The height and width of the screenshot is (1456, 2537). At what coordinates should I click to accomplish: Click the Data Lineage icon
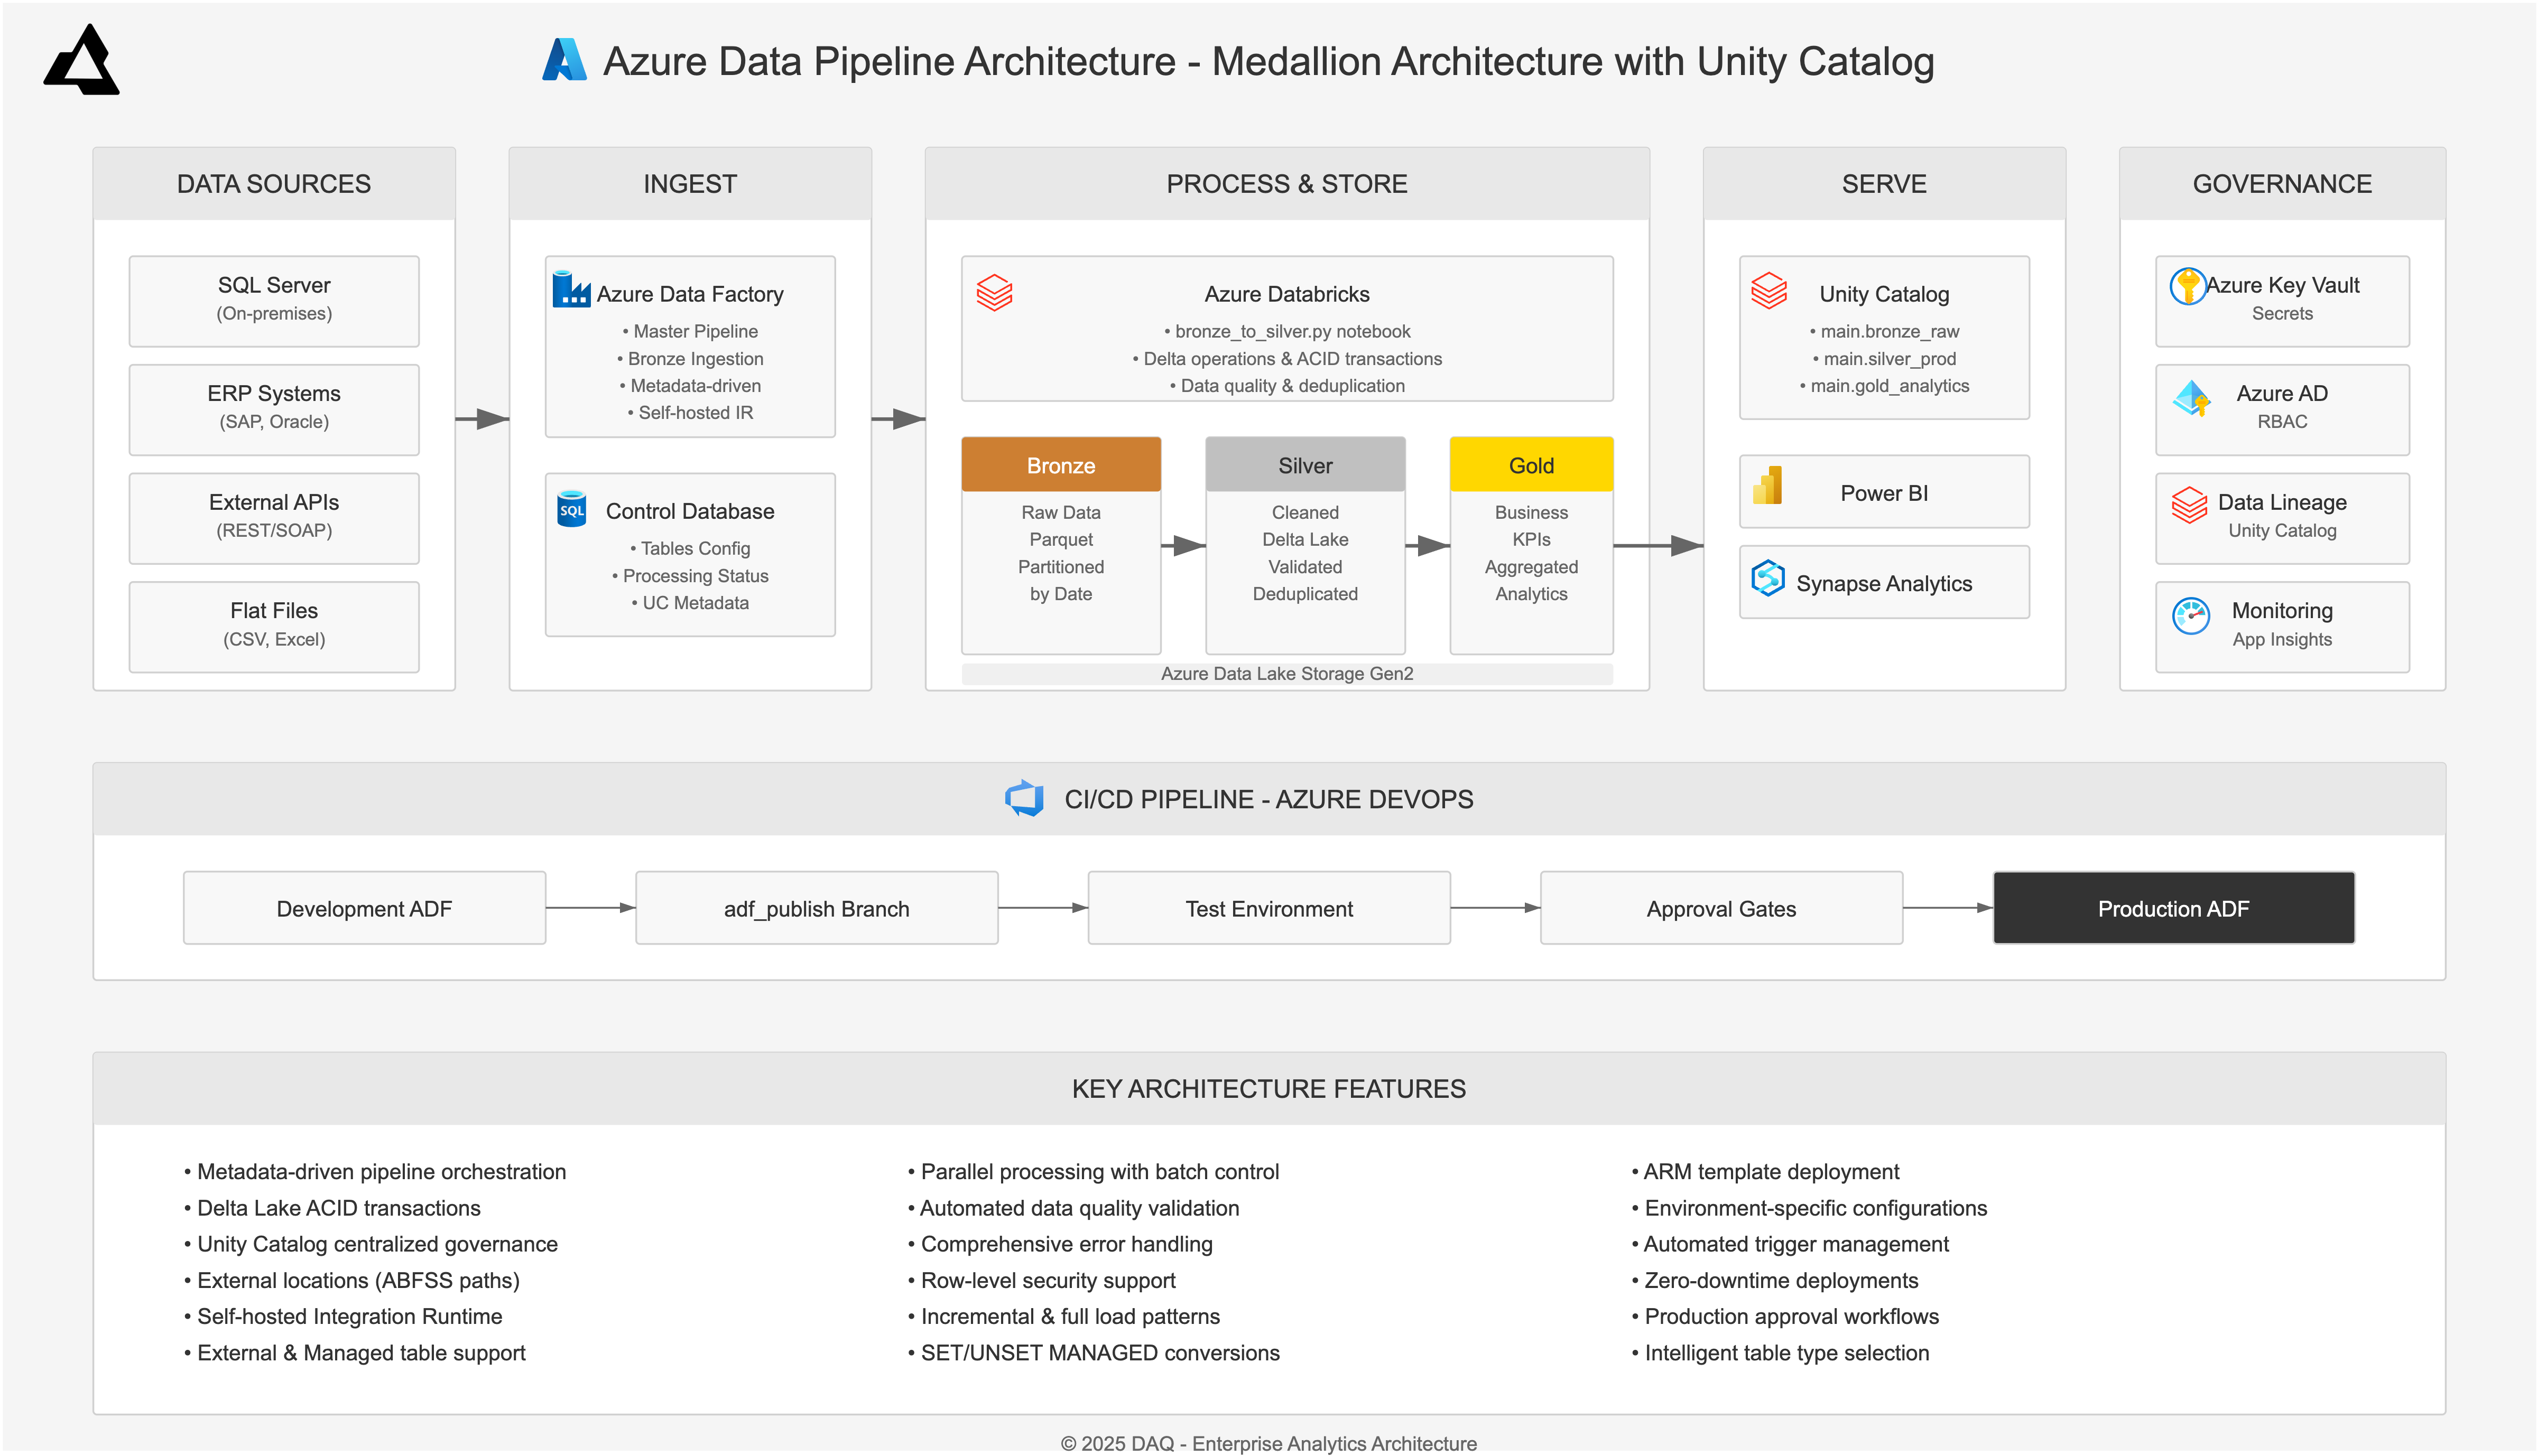coord(2189,504)
